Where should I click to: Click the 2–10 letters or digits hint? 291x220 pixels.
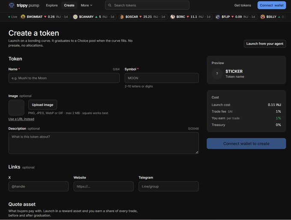tap(139, 86)
